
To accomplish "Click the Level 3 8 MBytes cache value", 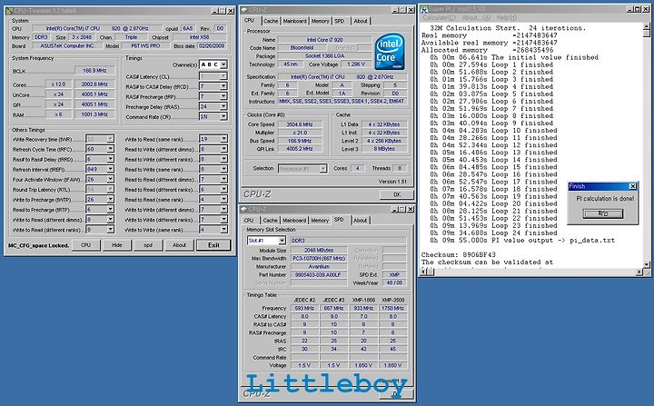I will (384, 149).
